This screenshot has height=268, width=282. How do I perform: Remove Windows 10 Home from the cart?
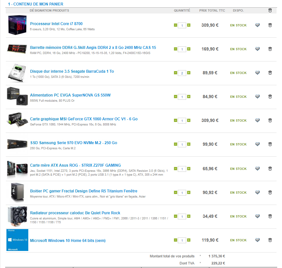(x=270, y=240)
